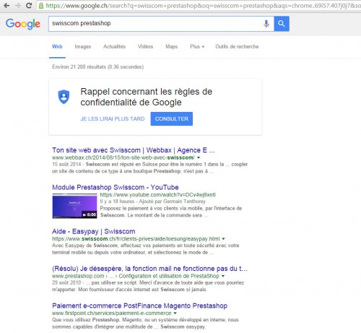Click the Google logo
Viewport: 361px width, 333px height.
[23, 24]
